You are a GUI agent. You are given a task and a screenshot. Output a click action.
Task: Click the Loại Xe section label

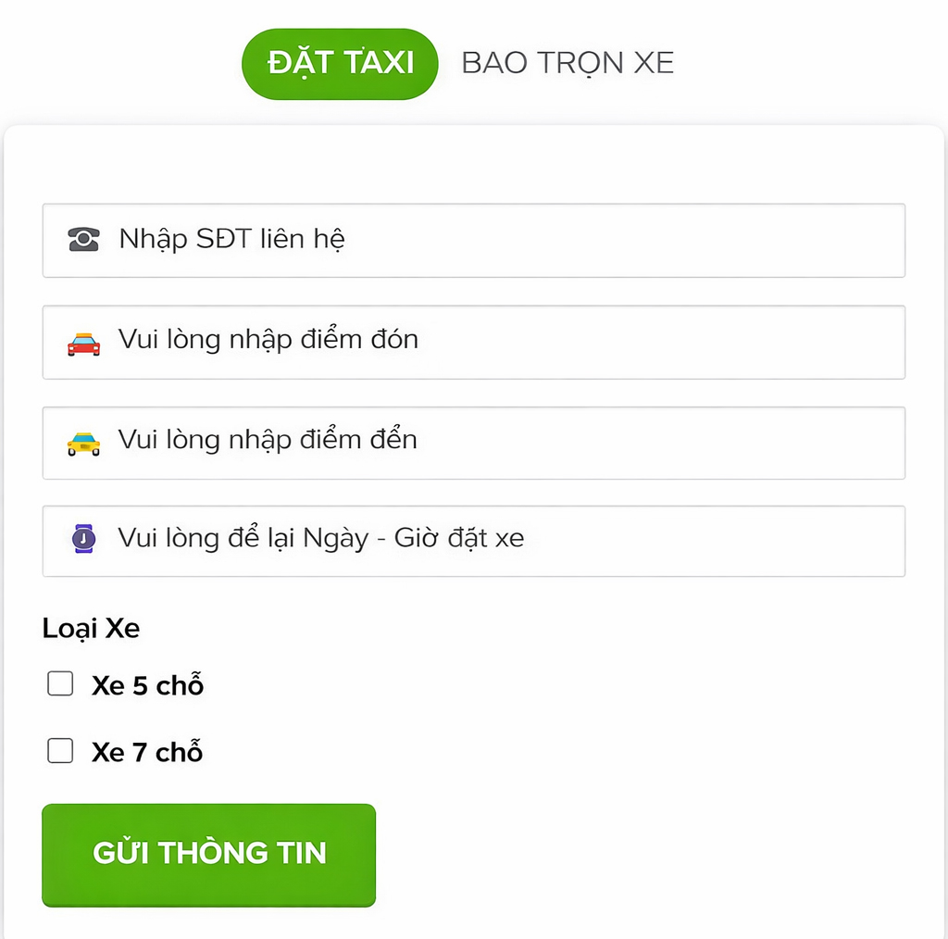pyautogui.click(x=89, y=628)
